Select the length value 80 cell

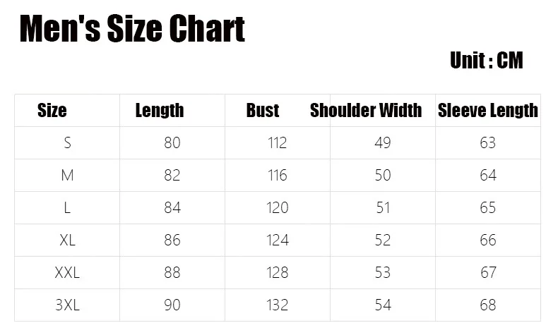(x=172, y=143)
